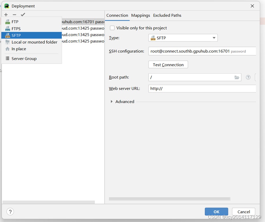Viewport: 265px width, 222px height.
Task: Click the help question mark at dialog bottom
Action: 10,211
